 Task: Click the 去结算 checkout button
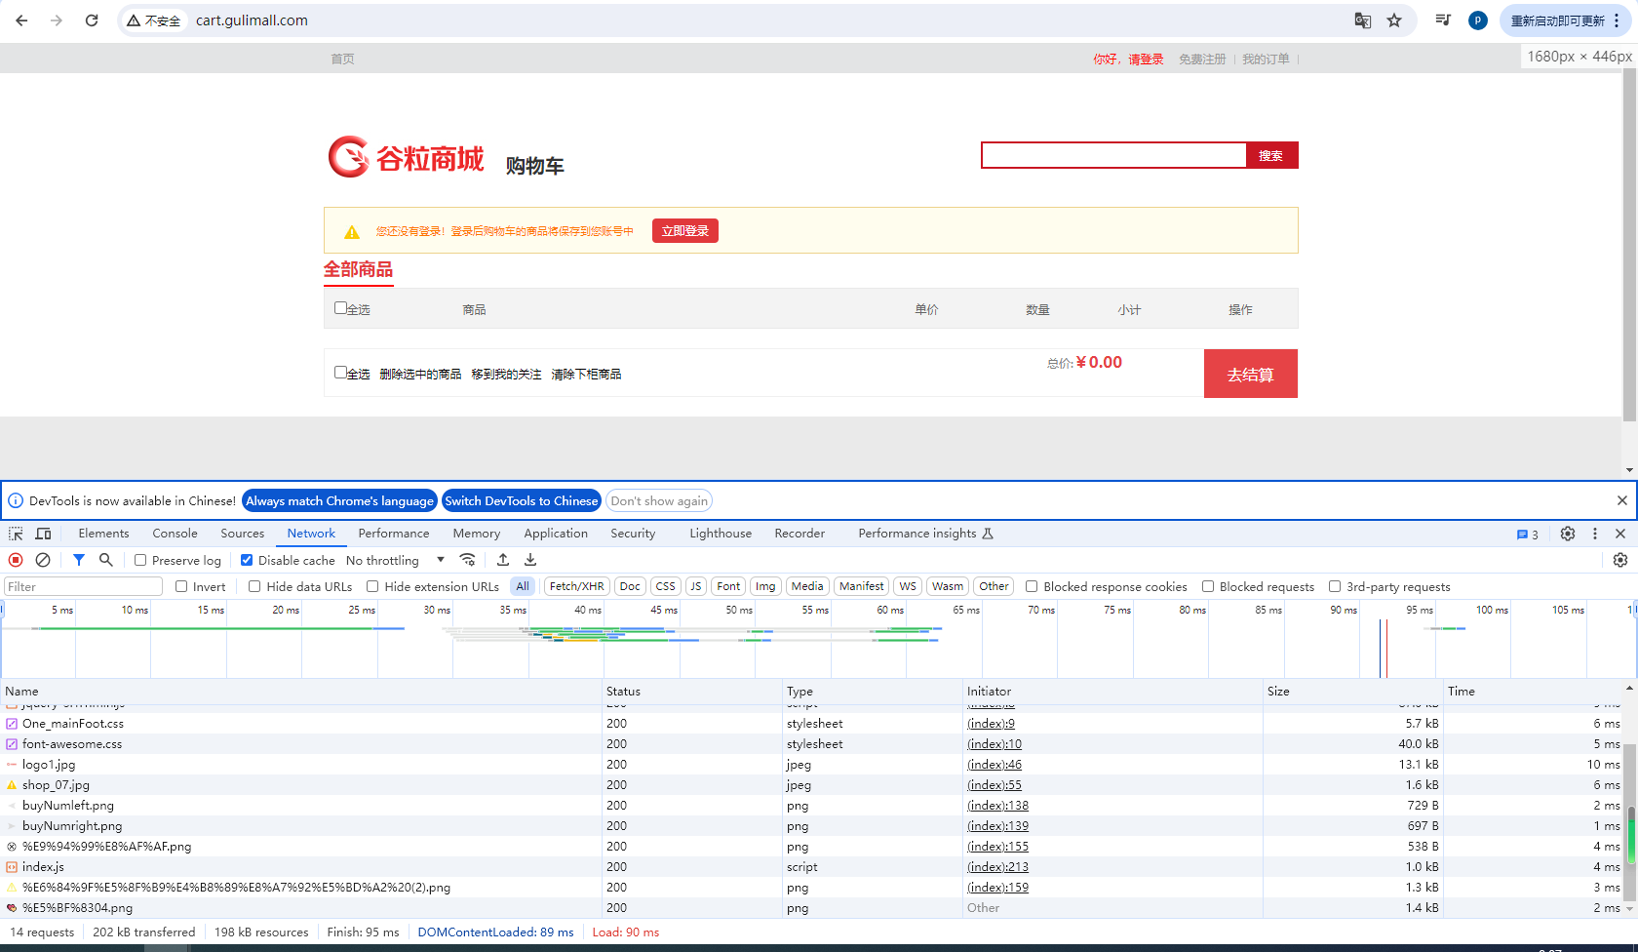click(x=1251, y=374)
